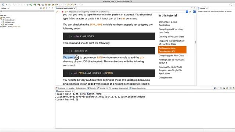Click the External Tools run icon in the toolbar

tap(39, 5)
